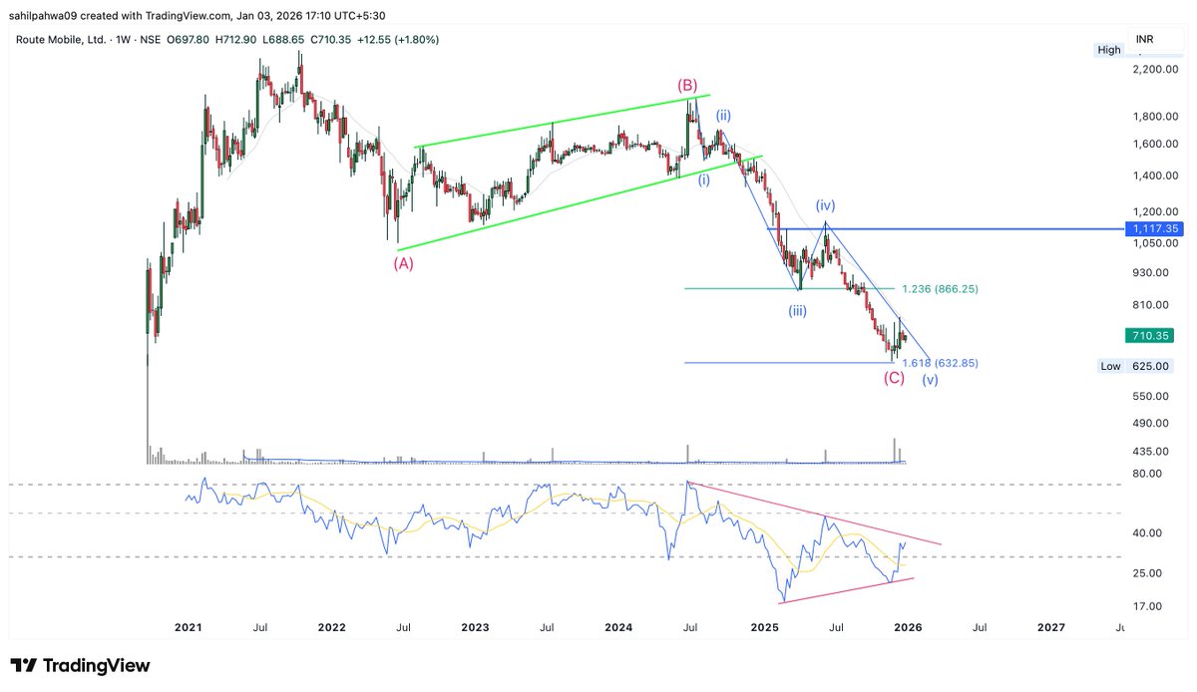Select the (iii) sub-wave label
The width and height of the screenshot is (1197, 692).
pos(798,311)
